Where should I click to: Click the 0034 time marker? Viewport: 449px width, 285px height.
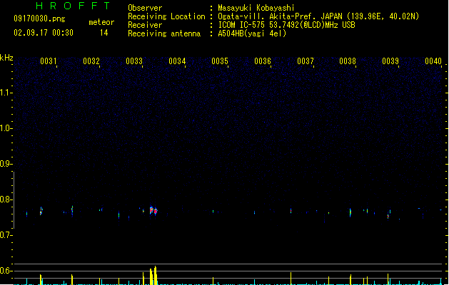pyautogui.click(x=177, y=61)
